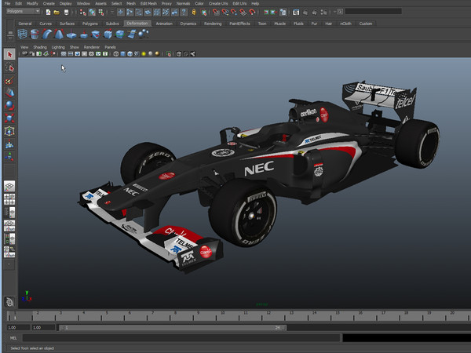Click the time range slider bar
Image resolution: width=471 pixels, height=353 pixels.
point(173,327)
